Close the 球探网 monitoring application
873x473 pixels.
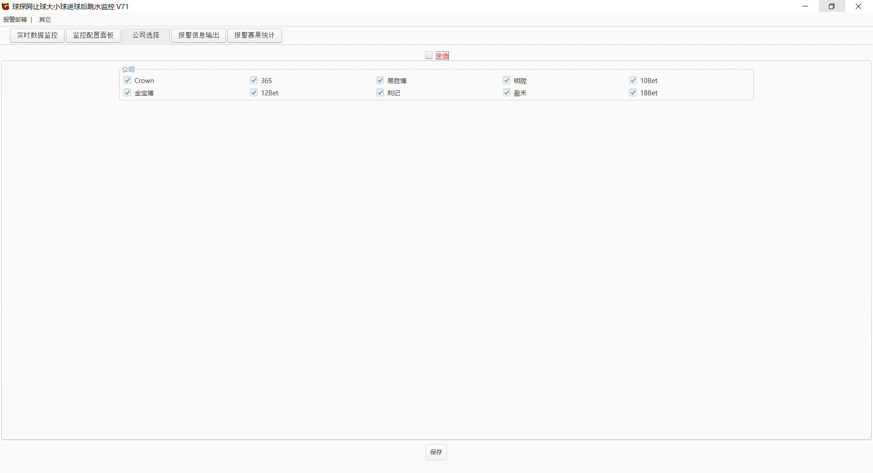tap(858, 6)
